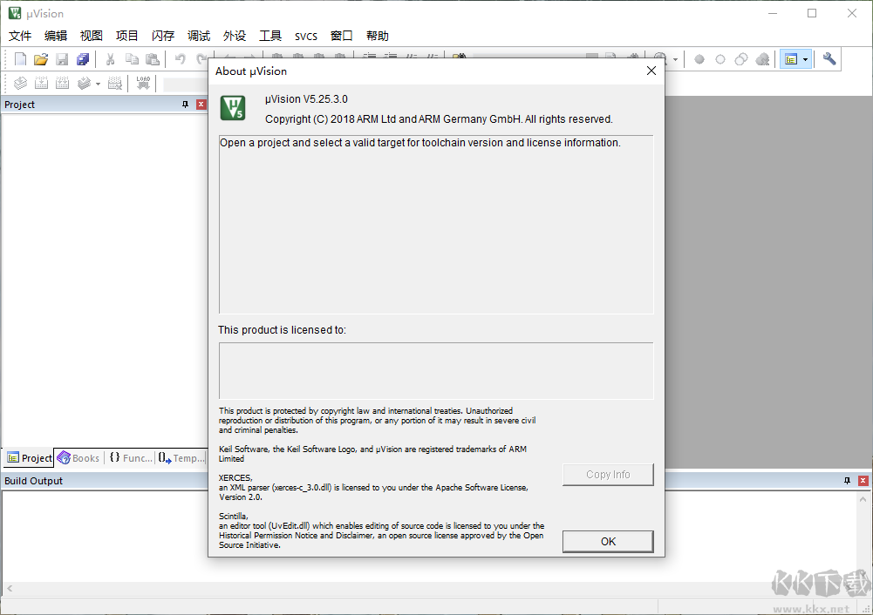Click the Save All toolbar icon

(83, 59)
